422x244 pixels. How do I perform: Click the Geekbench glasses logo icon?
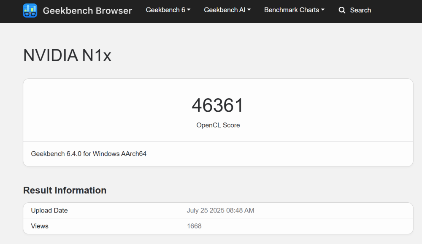[x=30, y=11]
